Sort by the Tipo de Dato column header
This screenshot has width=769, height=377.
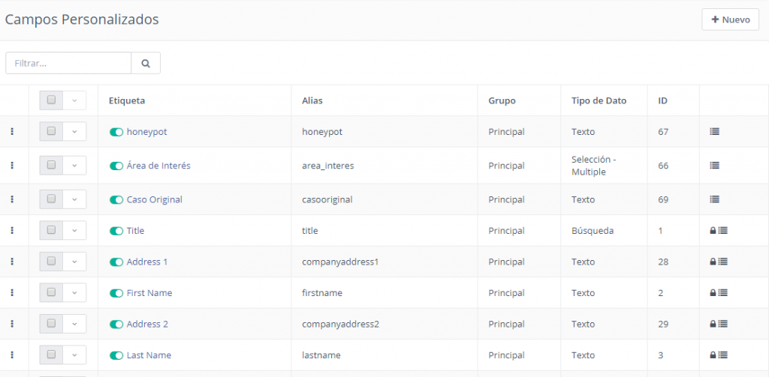point(599,100)
